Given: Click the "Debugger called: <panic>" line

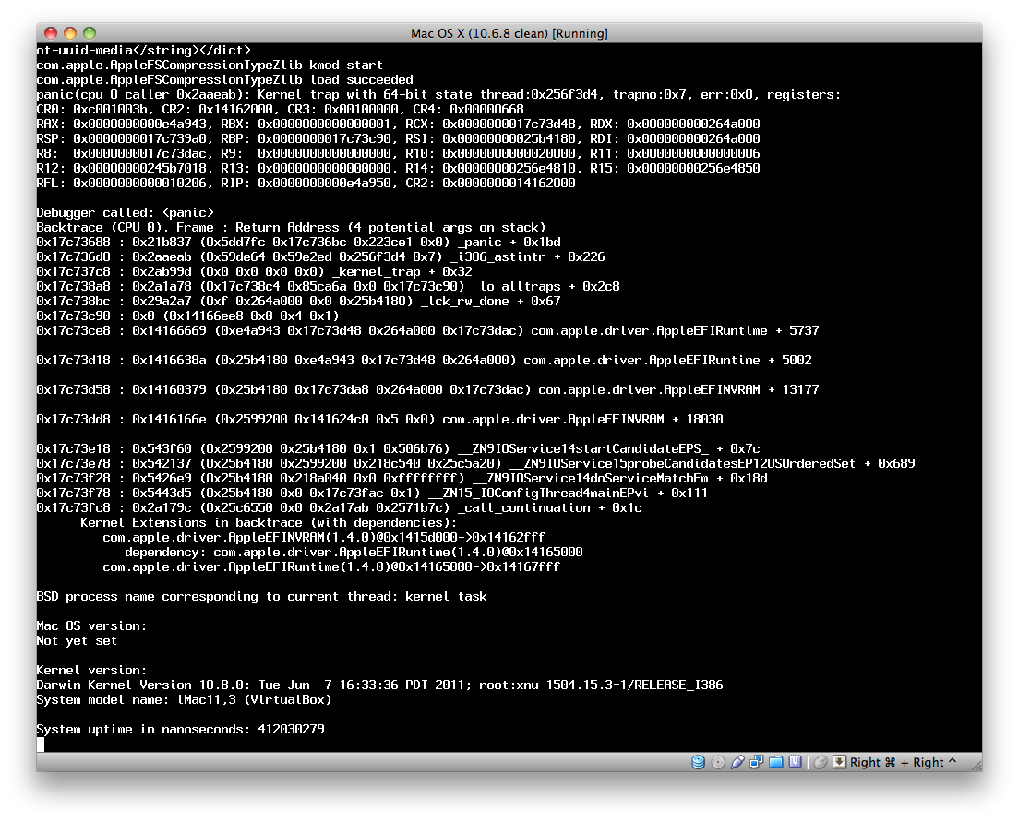Looking at the screenshot, I should click(125, 212).
